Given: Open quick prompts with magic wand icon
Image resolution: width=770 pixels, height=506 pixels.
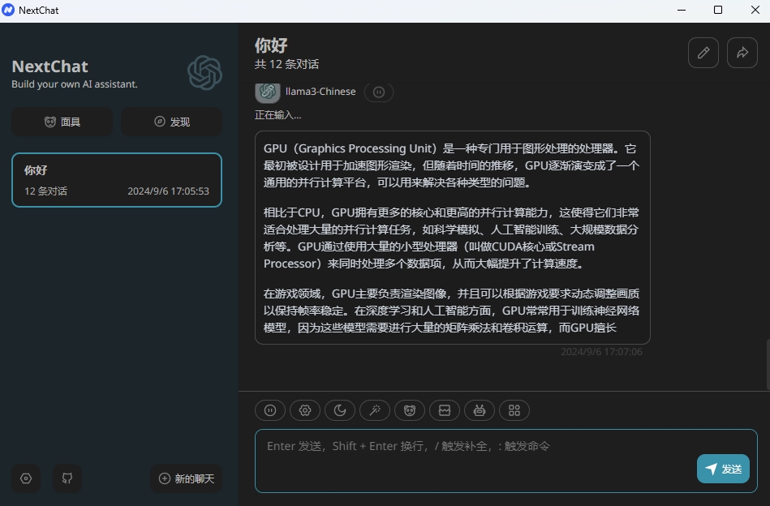Looking at the screenshot, I should [x=375, y=410].
